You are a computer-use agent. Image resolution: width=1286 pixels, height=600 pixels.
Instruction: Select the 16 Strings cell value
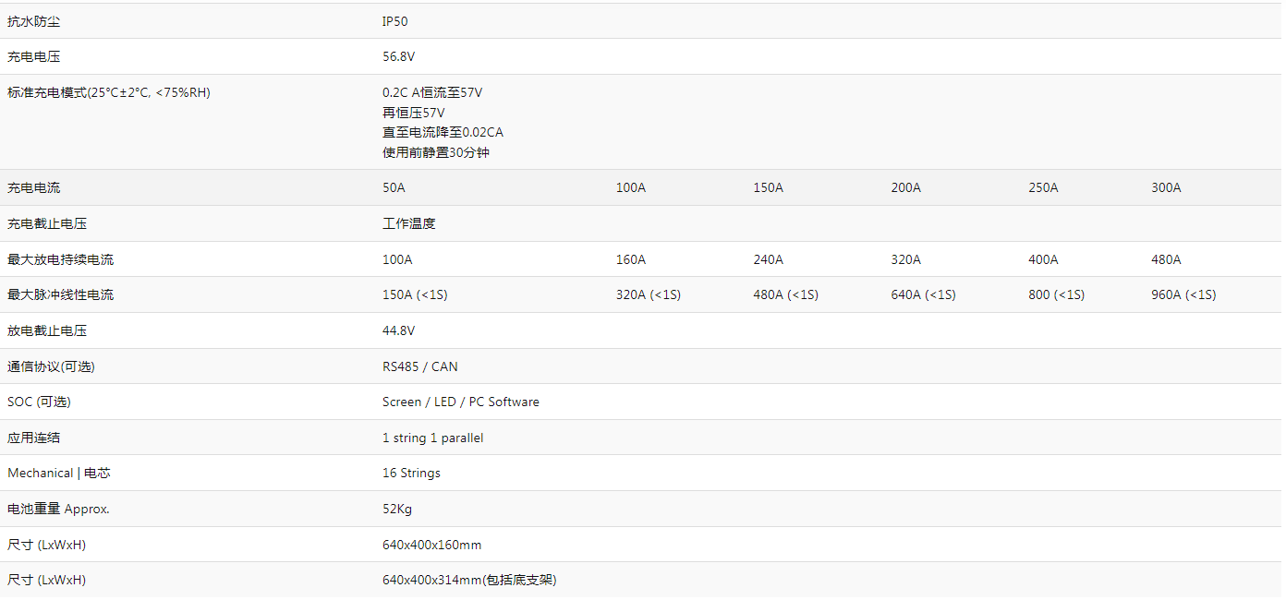coord(411,474)
